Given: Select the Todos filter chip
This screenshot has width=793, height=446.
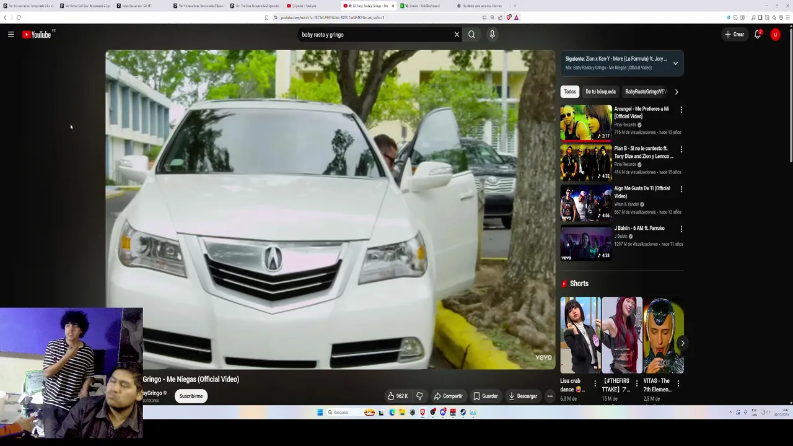Looking at the screenshot, I should [570, 92].
